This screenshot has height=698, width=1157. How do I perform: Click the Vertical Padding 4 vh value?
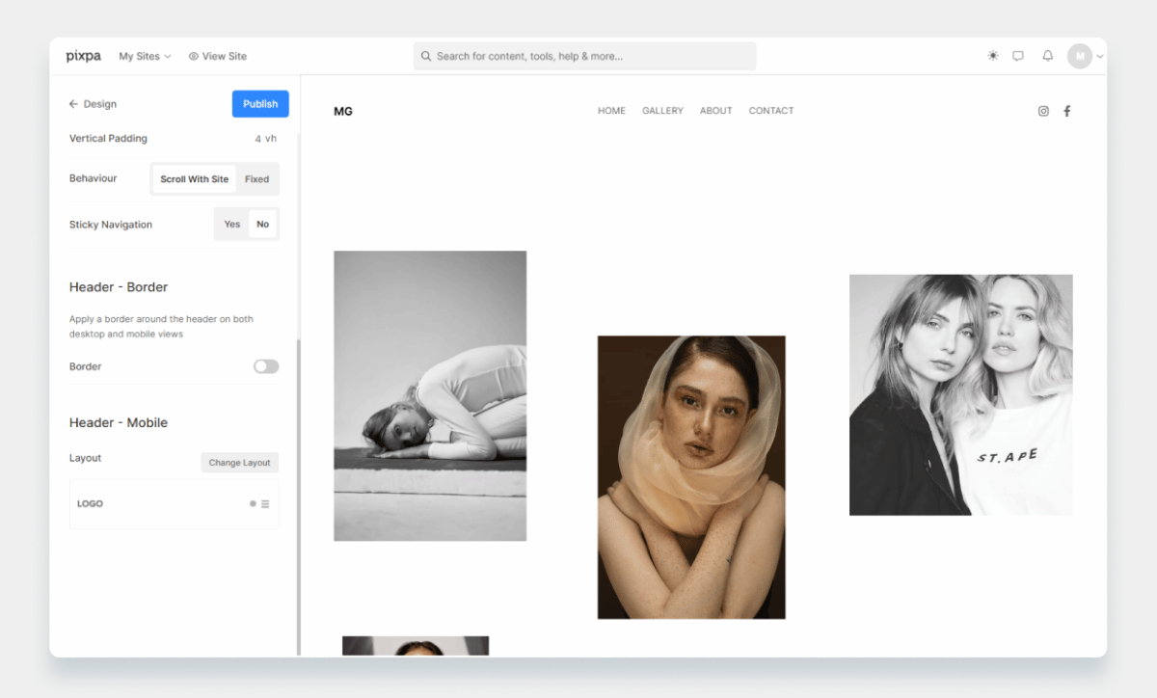coord(266,139)
